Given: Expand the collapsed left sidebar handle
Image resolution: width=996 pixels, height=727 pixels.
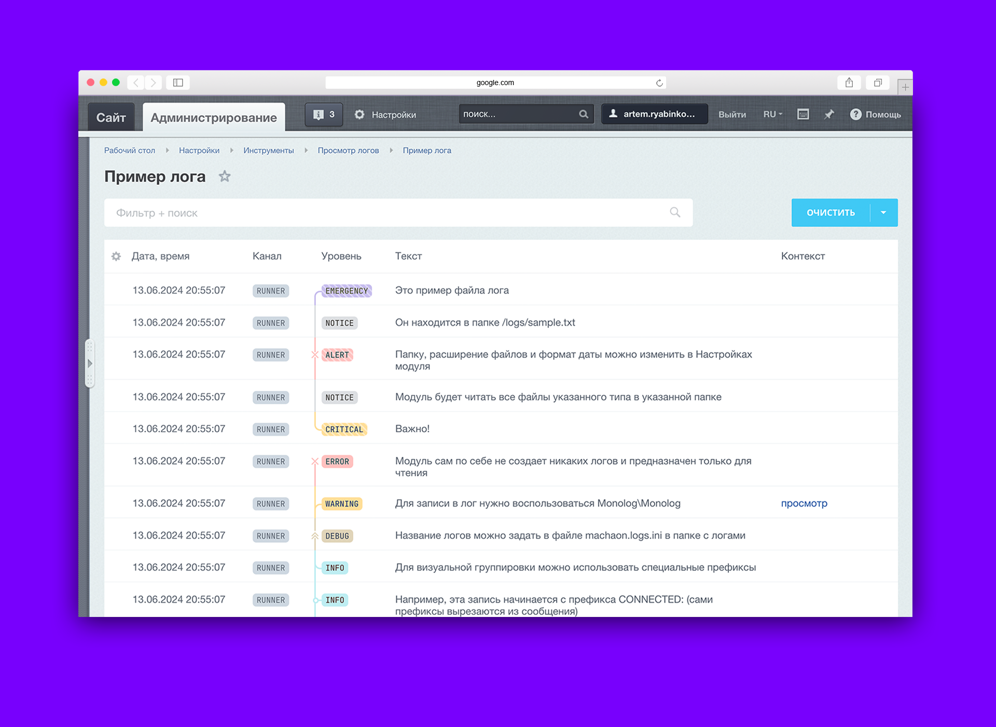Looking at the screenshot, I should pos(90,363).
